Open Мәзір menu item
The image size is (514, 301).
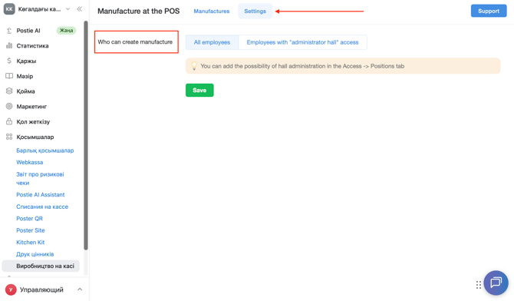click(25, 76)
